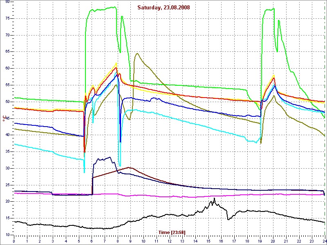Click hour label "23" on time axis
The width and height of the screenshot is (327, 245).
312,241
